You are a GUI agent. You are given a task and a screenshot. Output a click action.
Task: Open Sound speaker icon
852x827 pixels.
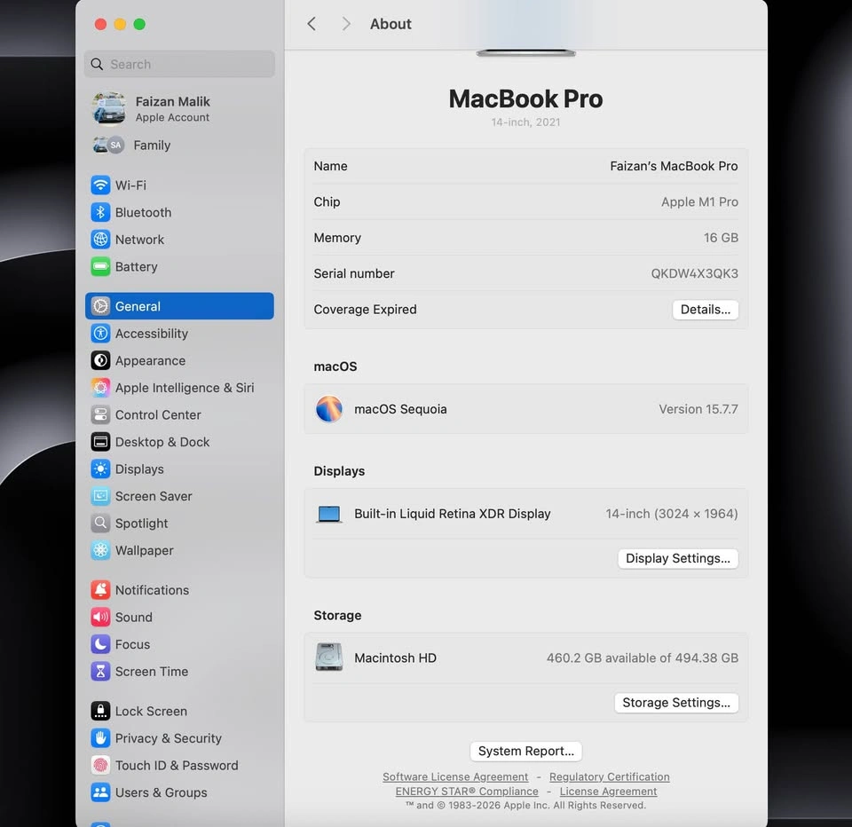[100, 618]
